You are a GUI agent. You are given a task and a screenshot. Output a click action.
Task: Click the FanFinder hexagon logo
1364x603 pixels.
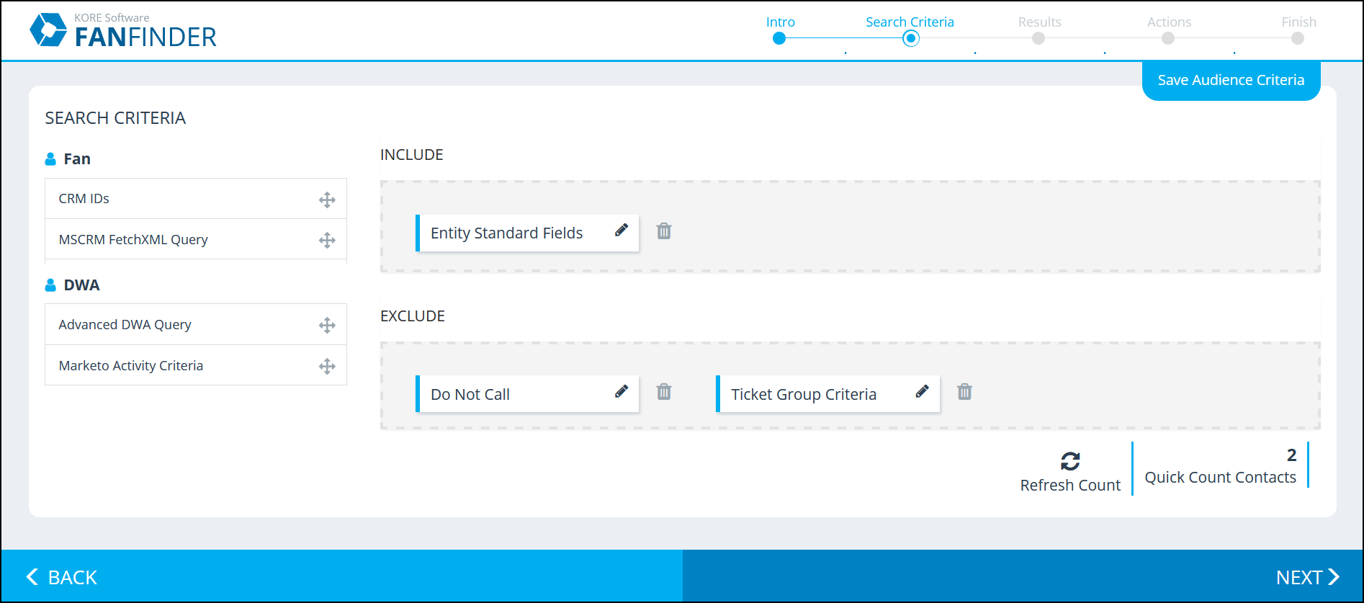point(48,30)
